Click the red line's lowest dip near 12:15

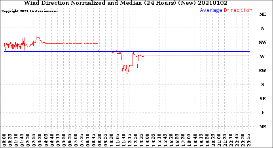tap(127, 73)
